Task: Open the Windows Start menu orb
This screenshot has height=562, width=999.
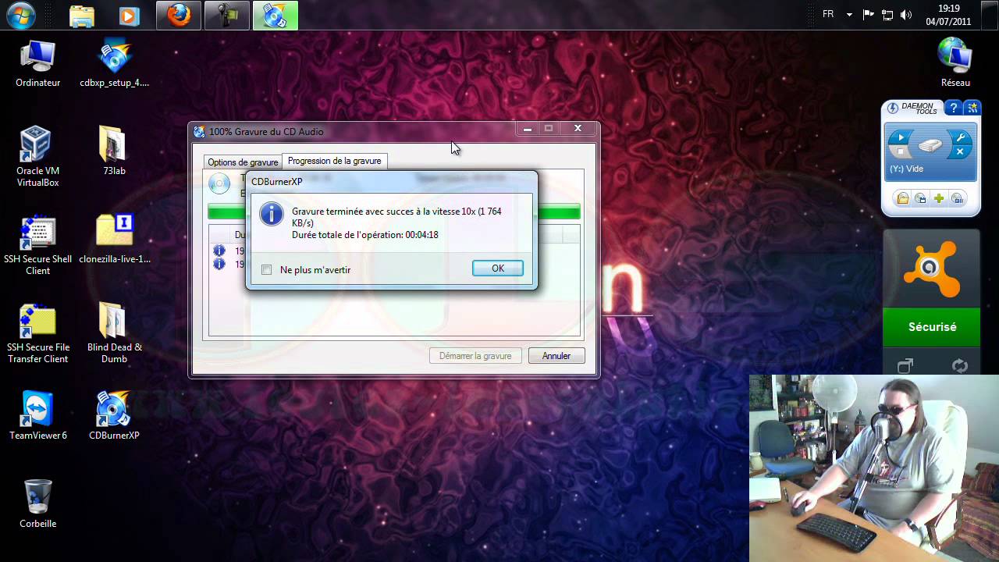Action: point(20,15)
